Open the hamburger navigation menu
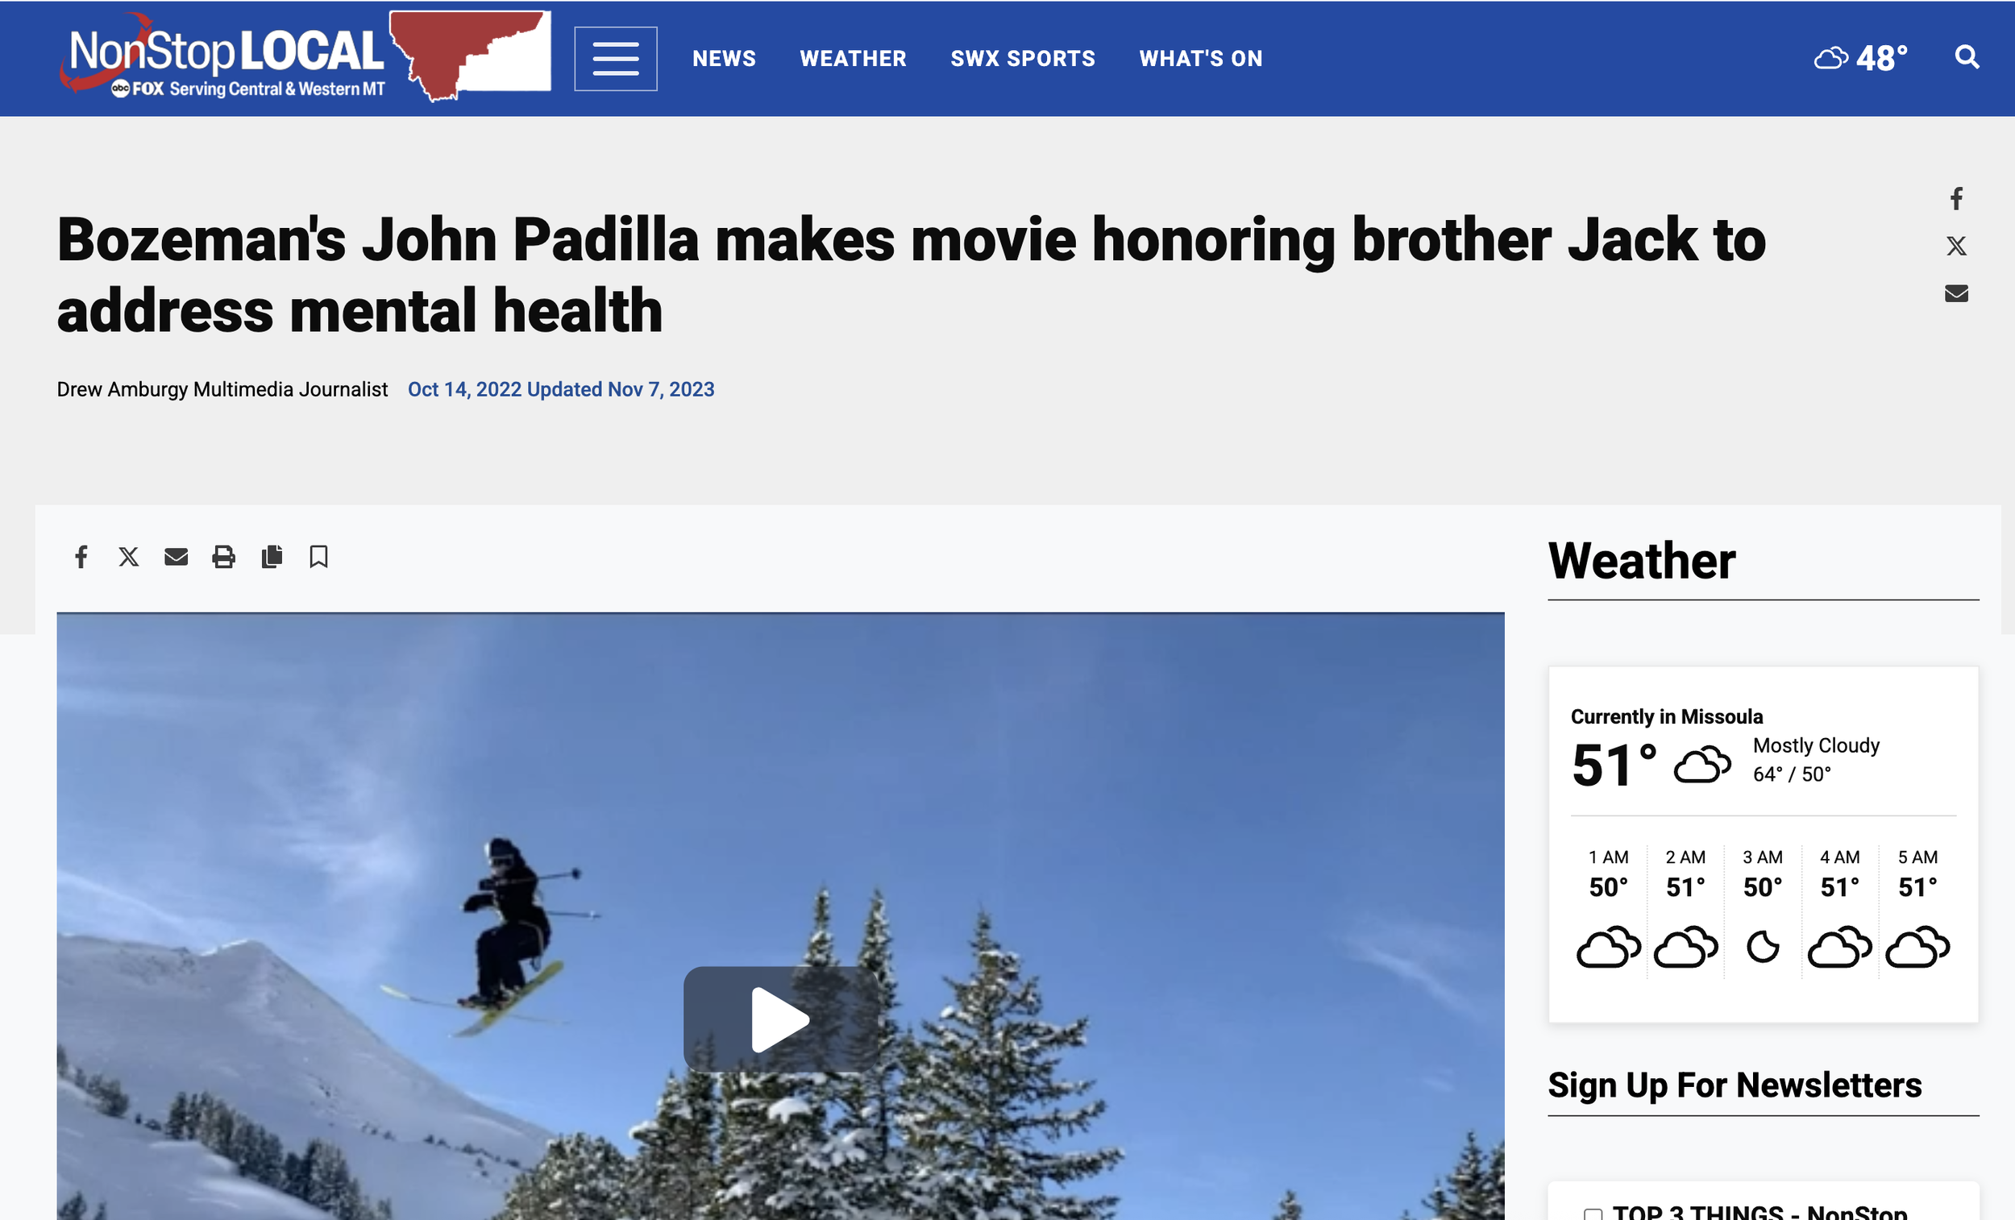This screenshot has height=1220, width=2015. pyautogui.click(x=615, y=58)
